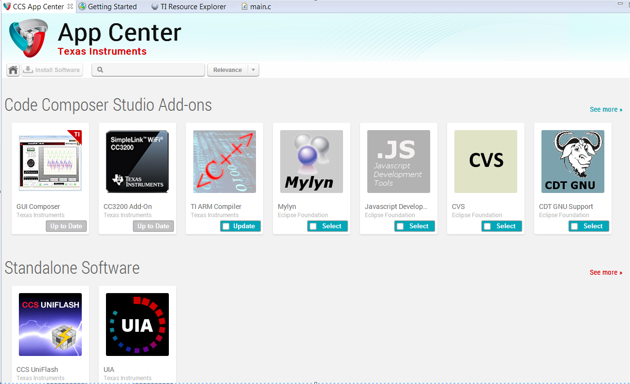The width and height of the screenshot is (630, 384).
Task: Click Texas Instruments vendor under CCS UniFlash
Action: point(41,378)
